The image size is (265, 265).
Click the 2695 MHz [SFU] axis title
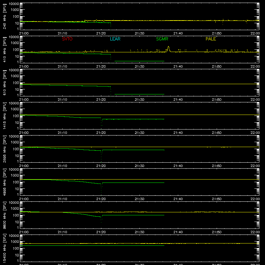[4, 149]
